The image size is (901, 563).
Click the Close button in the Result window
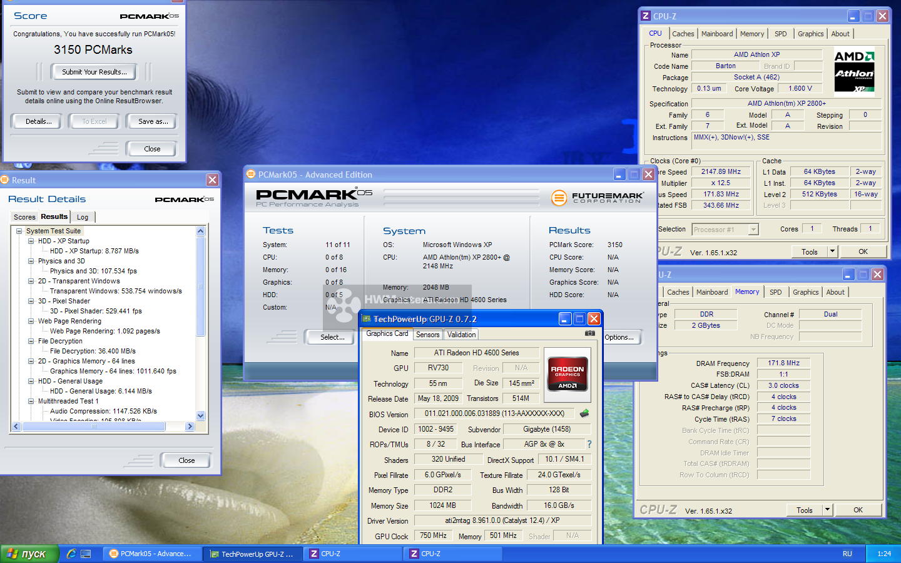point(186,460)
